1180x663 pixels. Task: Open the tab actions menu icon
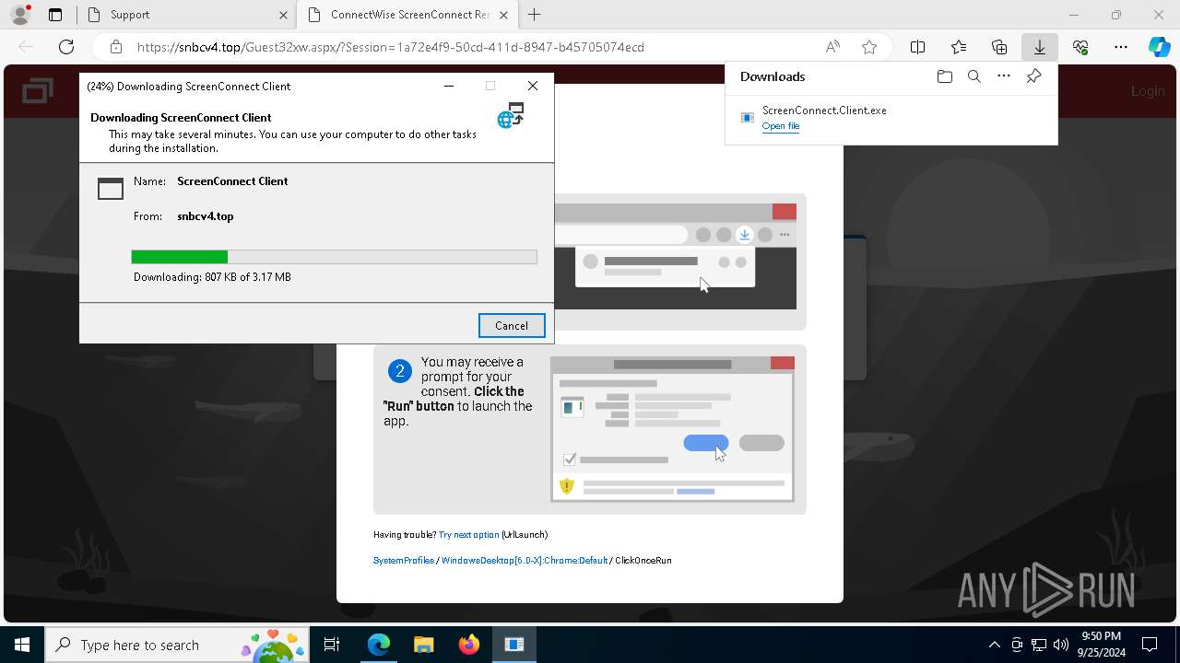coord(55,15)
